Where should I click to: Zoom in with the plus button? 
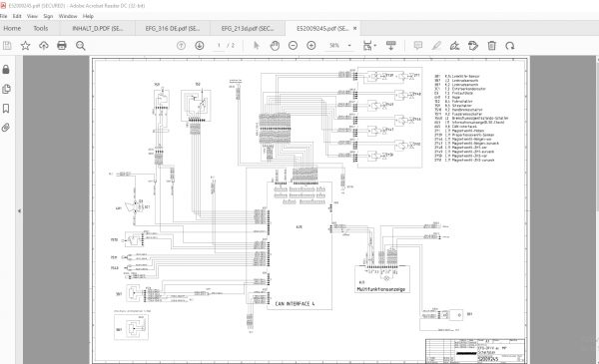click(311, 46)
